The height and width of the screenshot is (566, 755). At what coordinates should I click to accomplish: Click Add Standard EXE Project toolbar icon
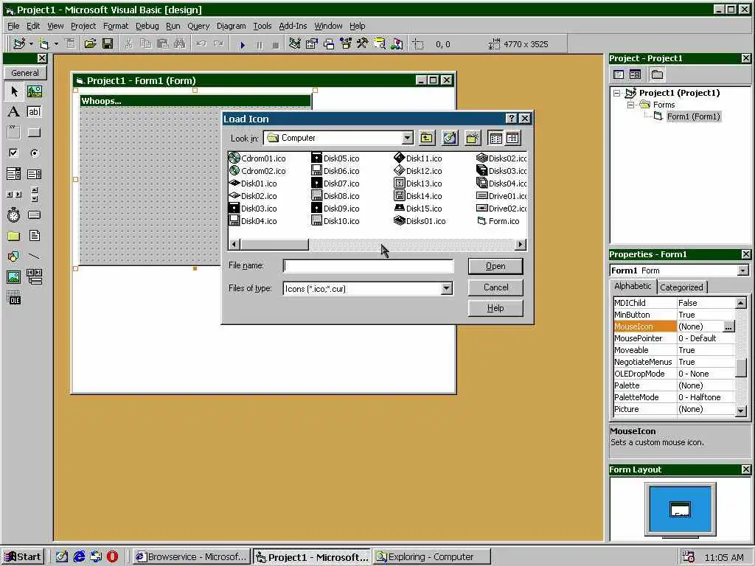point(19,43)
